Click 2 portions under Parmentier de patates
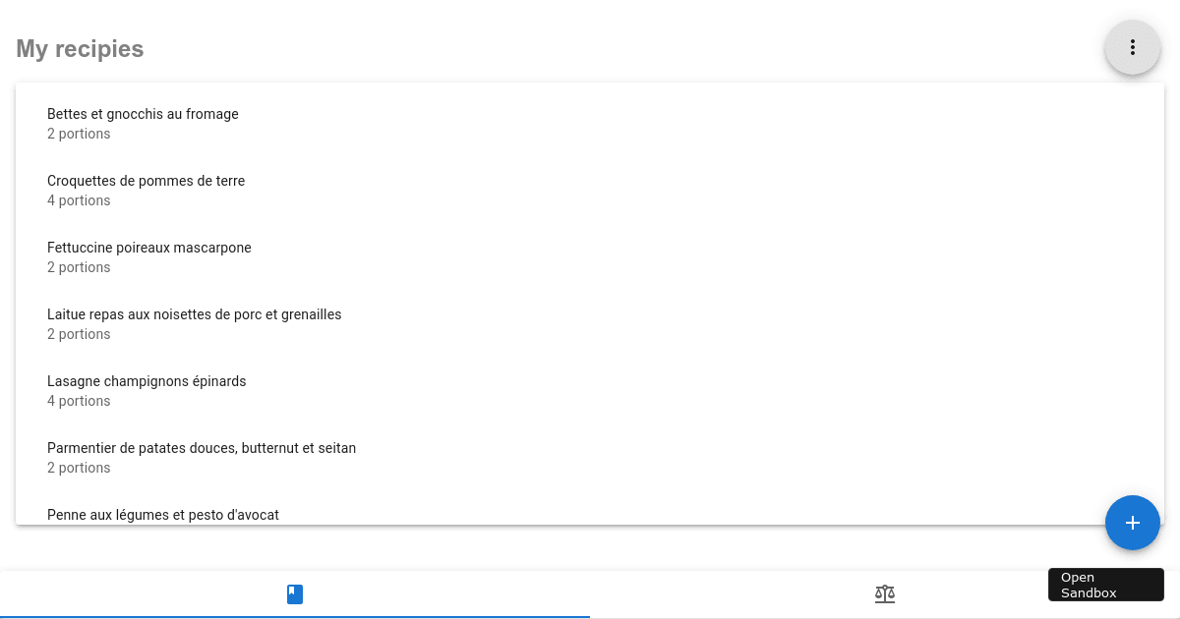Image resolution: width=1180 pixels, height=619 pixels. (x=79, y=468)
